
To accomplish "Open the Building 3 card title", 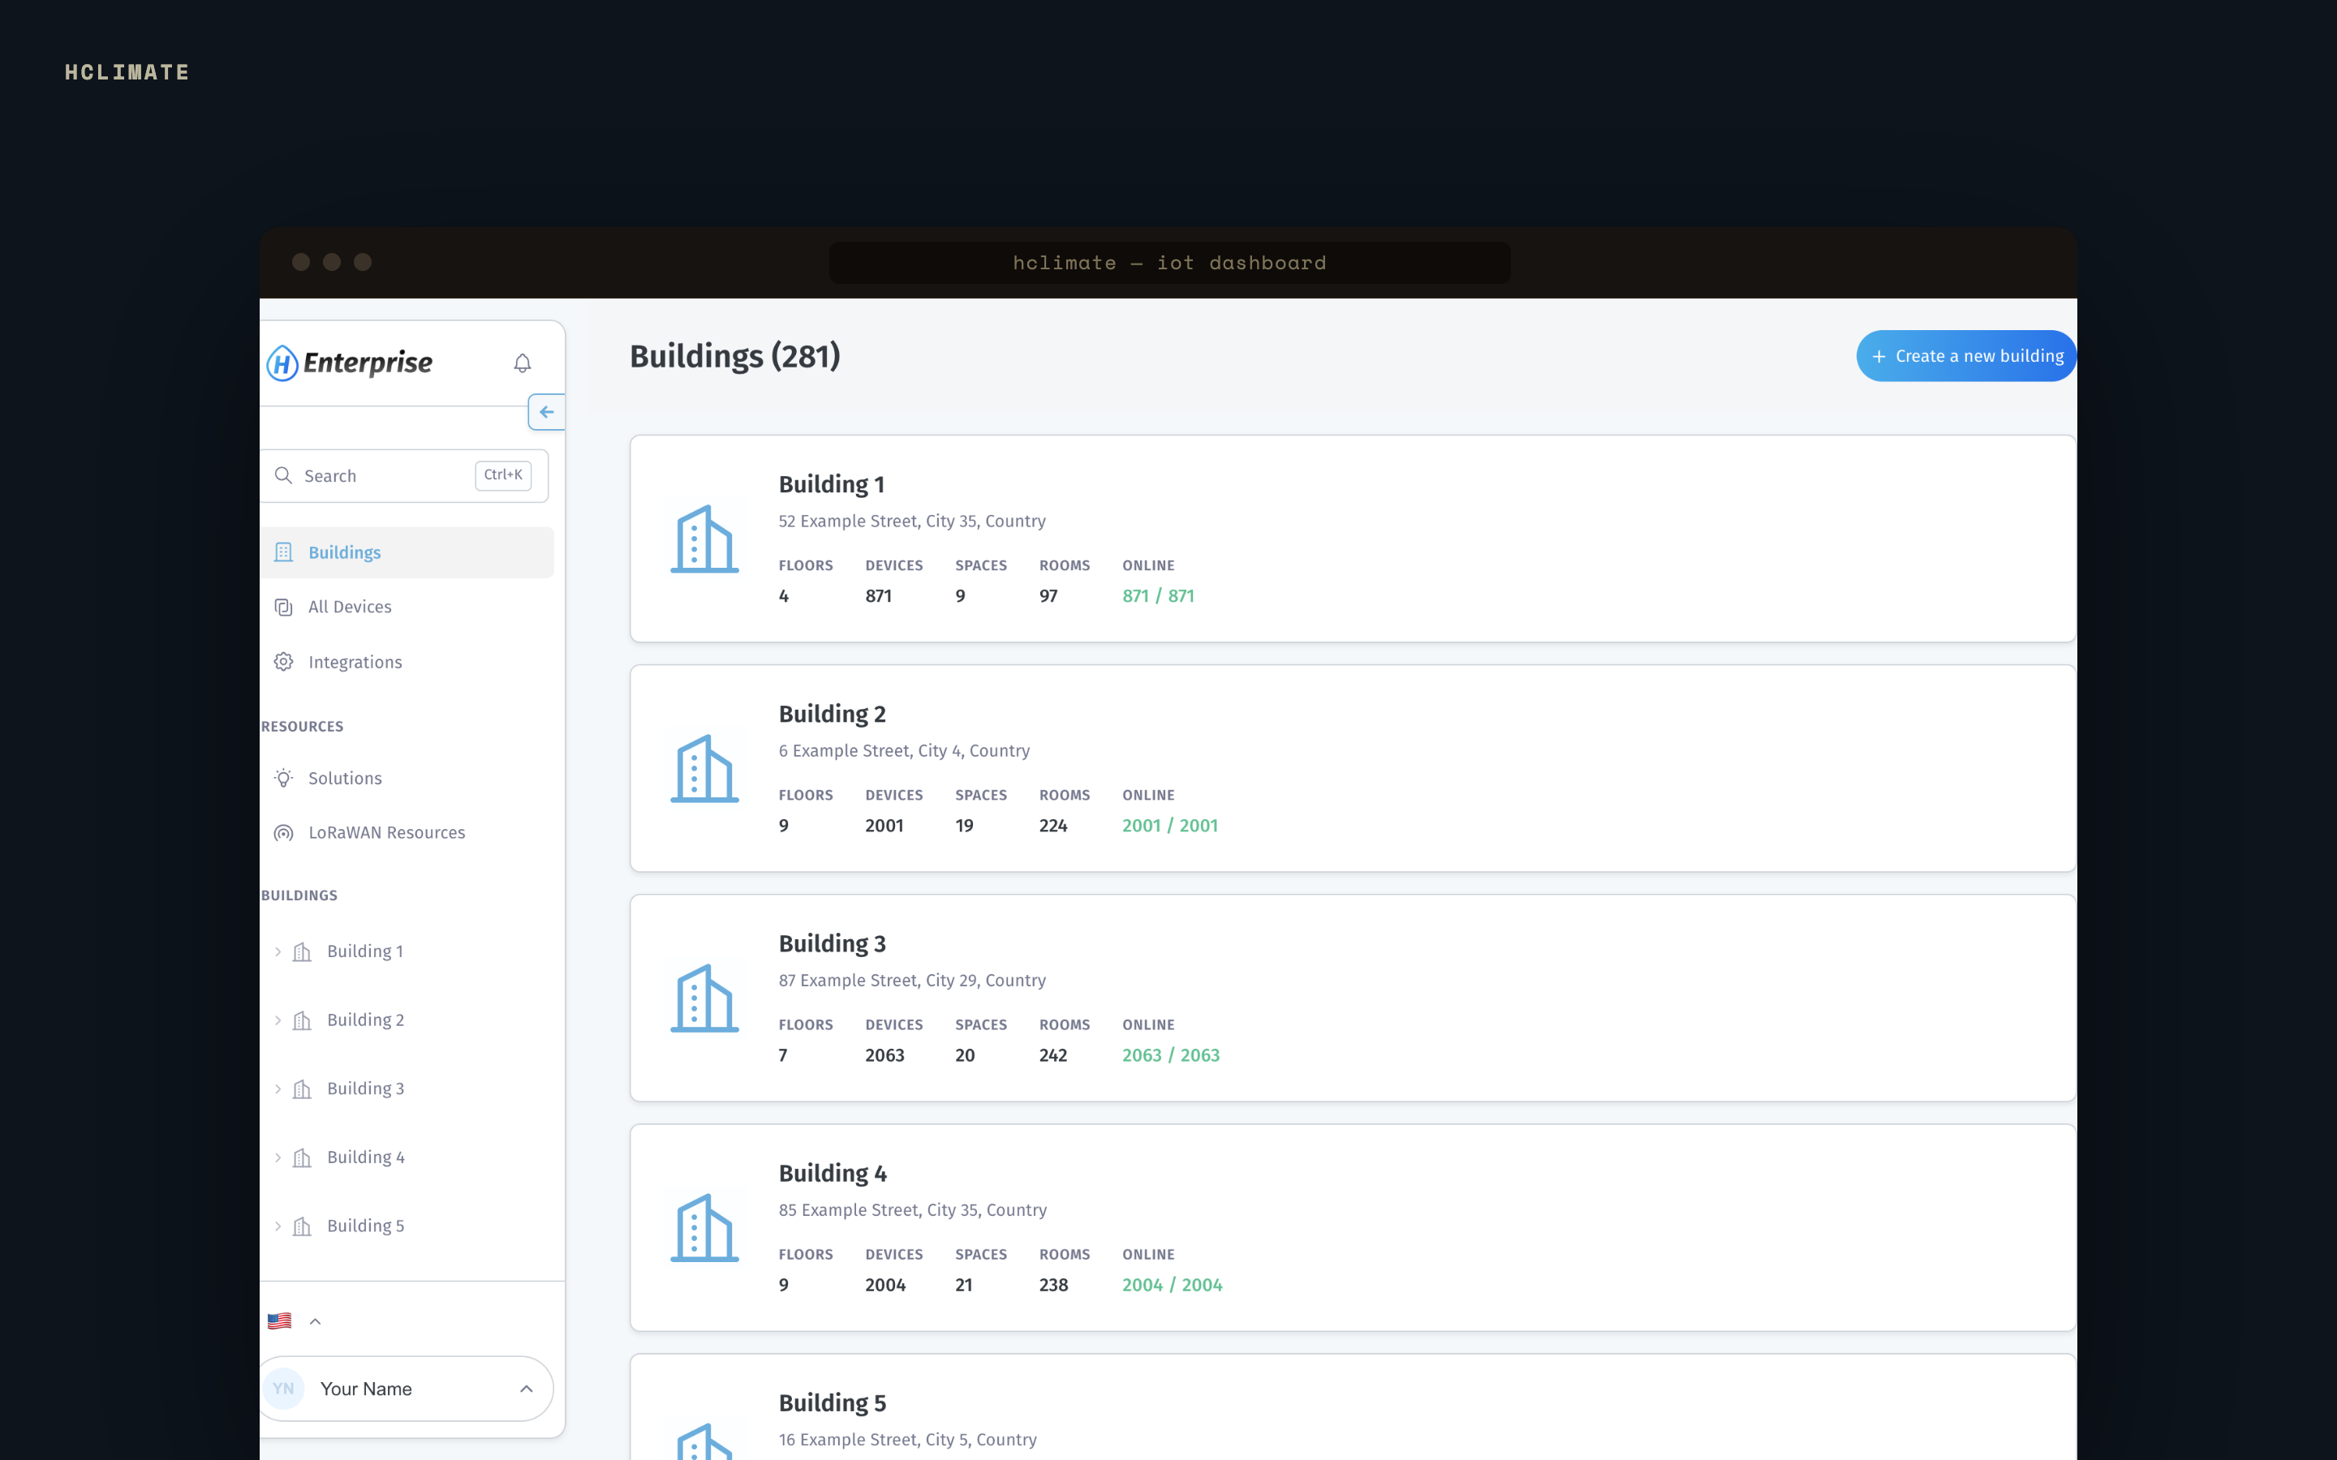I will (833, 944).
